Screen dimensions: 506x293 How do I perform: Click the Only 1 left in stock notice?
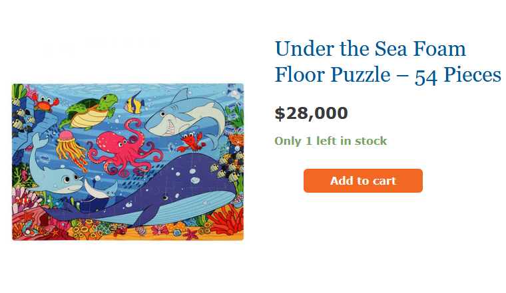click(330, 141)
